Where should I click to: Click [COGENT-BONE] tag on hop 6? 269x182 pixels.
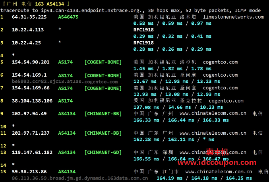point(103,76)
